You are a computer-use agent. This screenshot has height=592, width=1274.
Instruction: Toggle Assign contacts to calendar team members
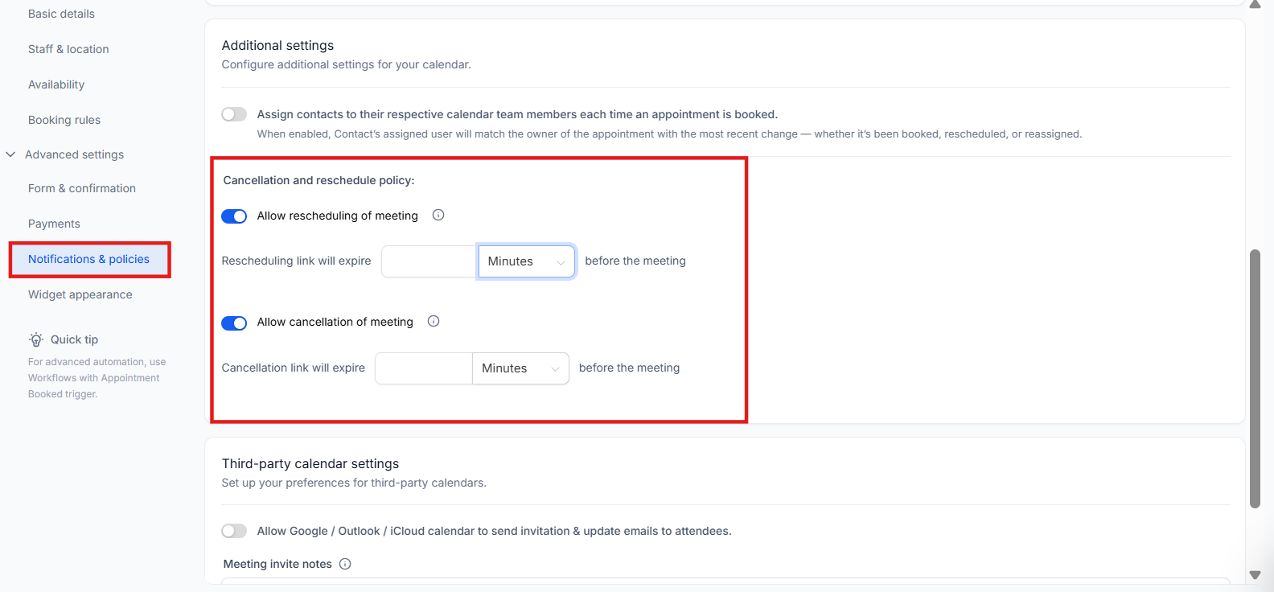point(234,114)
